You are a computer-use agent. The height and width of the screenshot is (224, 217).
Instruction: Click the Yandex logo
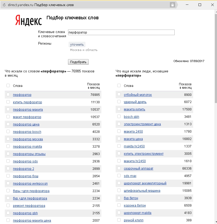pyautogui.click(x=29, y=21)
